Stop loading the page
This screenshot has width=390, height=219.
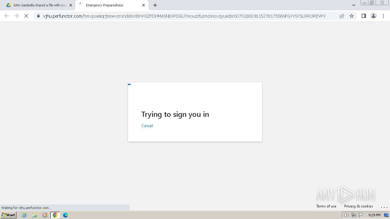pyautogui.click(x=26, y=16)
